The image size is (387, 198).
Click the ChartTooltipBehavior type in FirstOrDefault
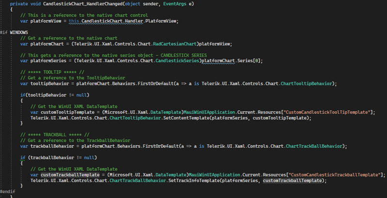(x=306, y=84)
